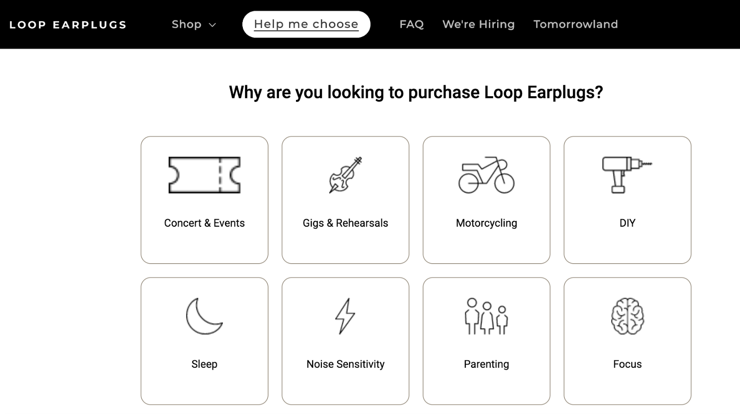Expand the chevron arrow beside Shop

click(213, 25)
